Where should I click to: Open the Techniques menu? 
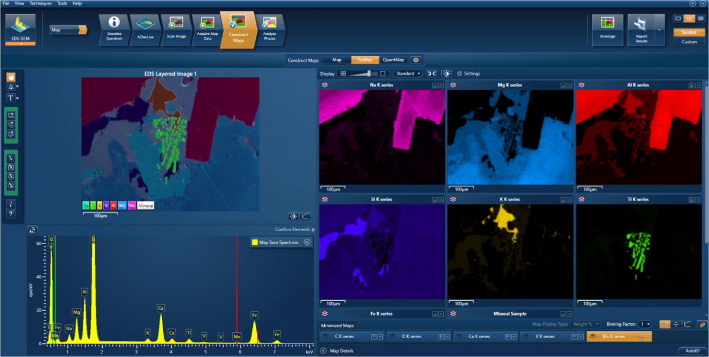click(41, 4)
